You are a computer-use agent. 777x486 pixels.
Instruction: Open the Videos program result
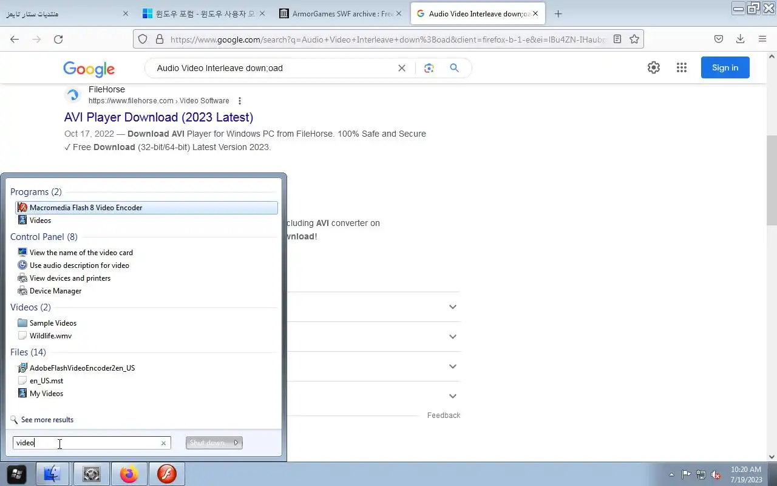[40, 221]
